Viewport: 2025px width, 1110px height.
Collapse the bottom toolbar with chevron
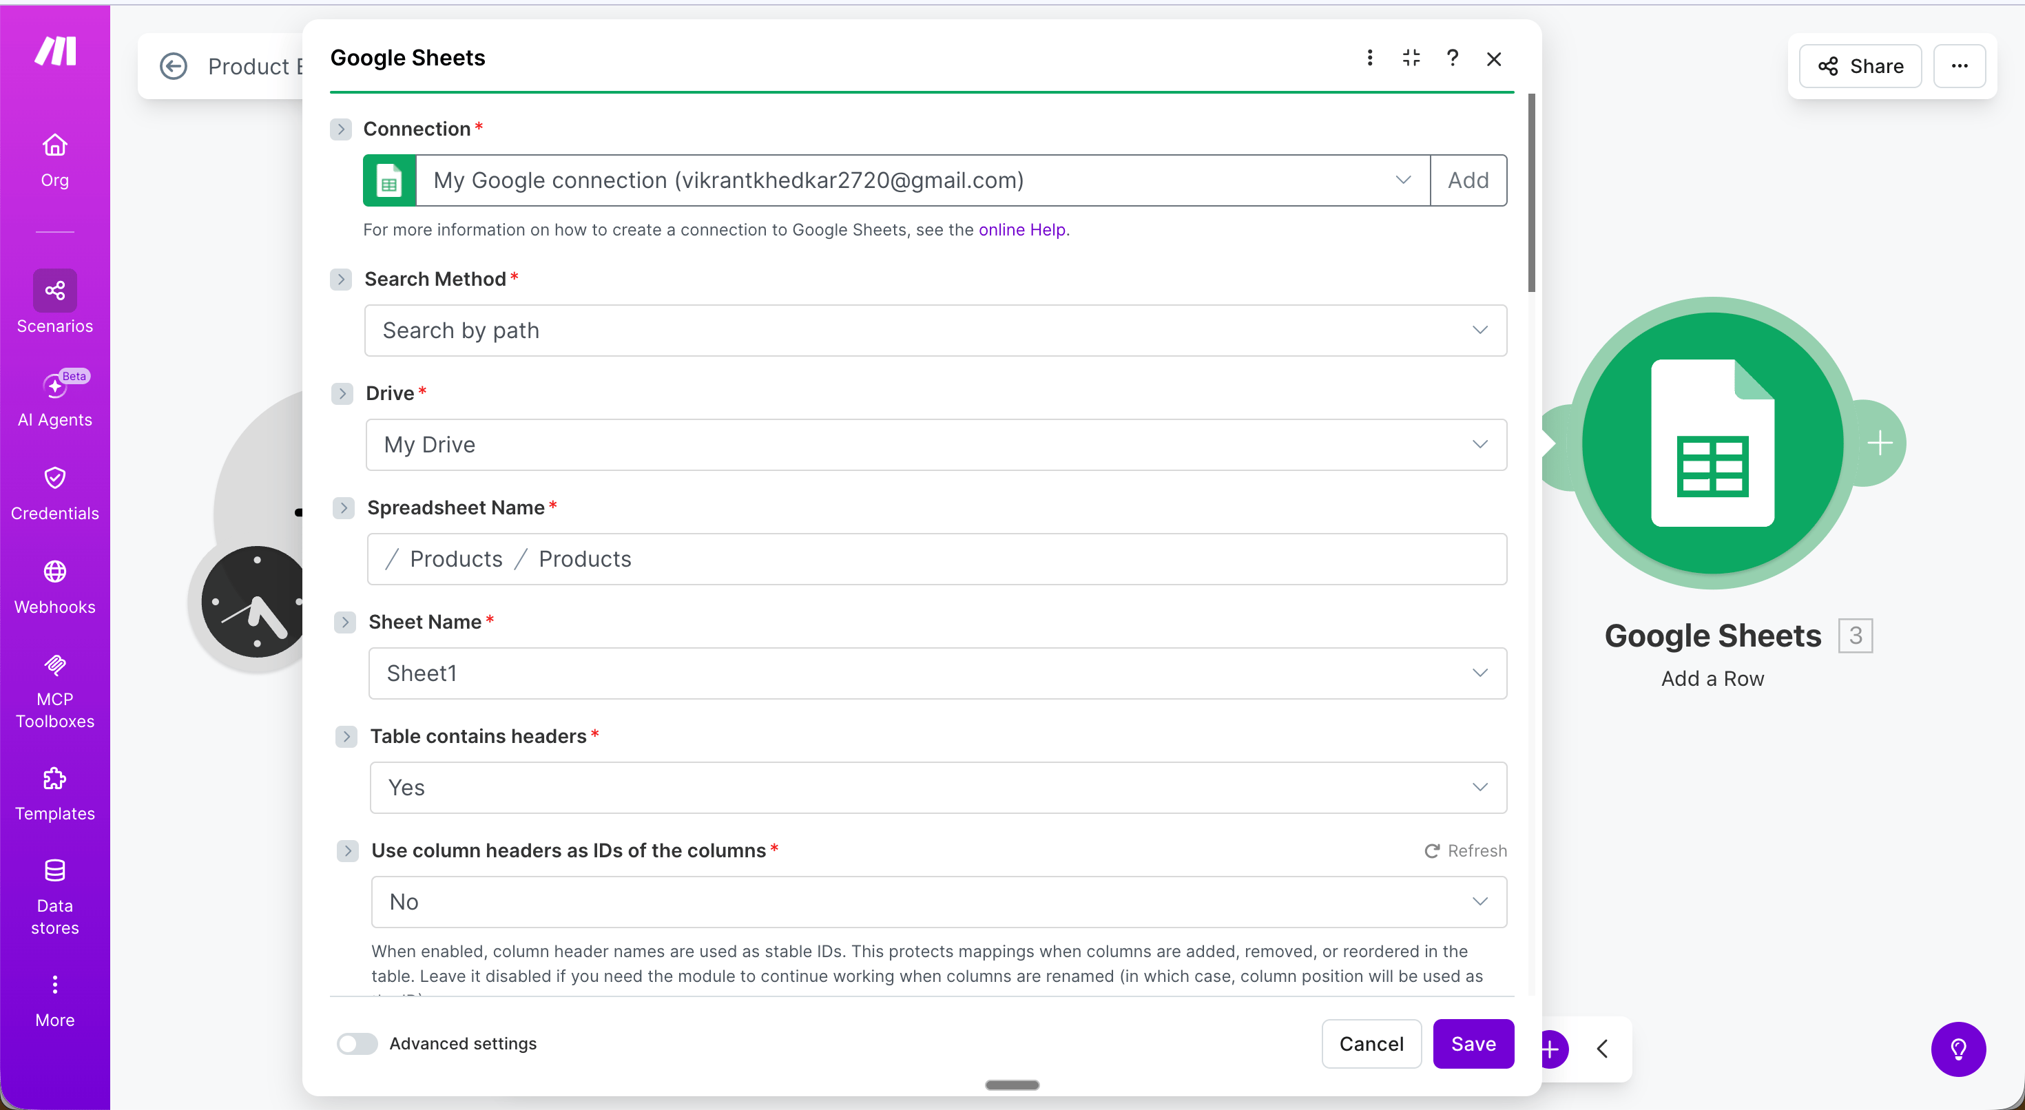pyautogui.click(x=1602, y=1049)
